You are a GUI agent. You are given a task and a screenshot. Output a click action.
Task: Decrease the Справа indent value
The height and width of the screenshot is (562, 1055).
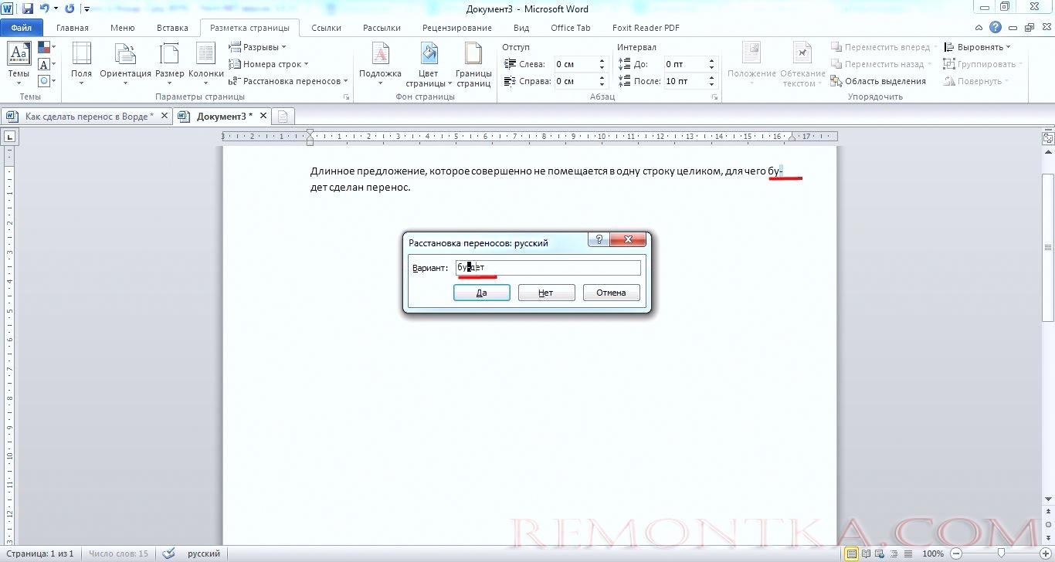[x=602, y=85]
